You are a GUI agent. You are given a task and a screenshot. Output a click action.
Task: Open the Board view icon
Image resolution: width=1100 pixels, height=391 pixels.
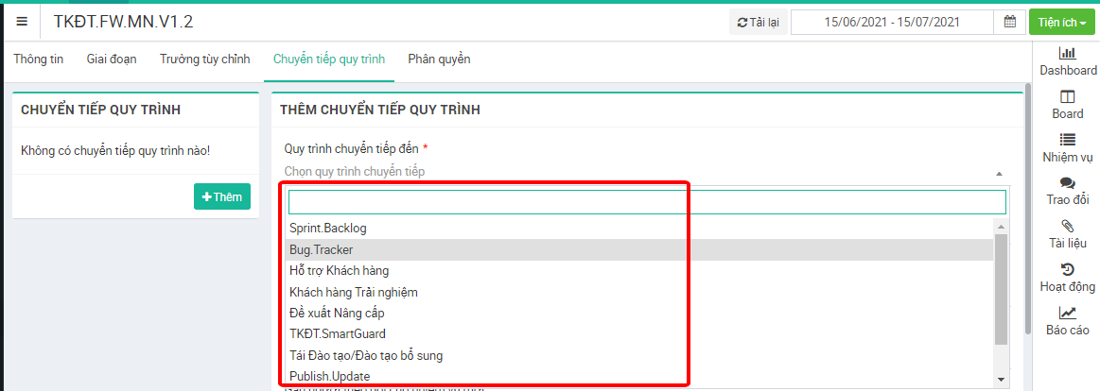(1068, 97)
